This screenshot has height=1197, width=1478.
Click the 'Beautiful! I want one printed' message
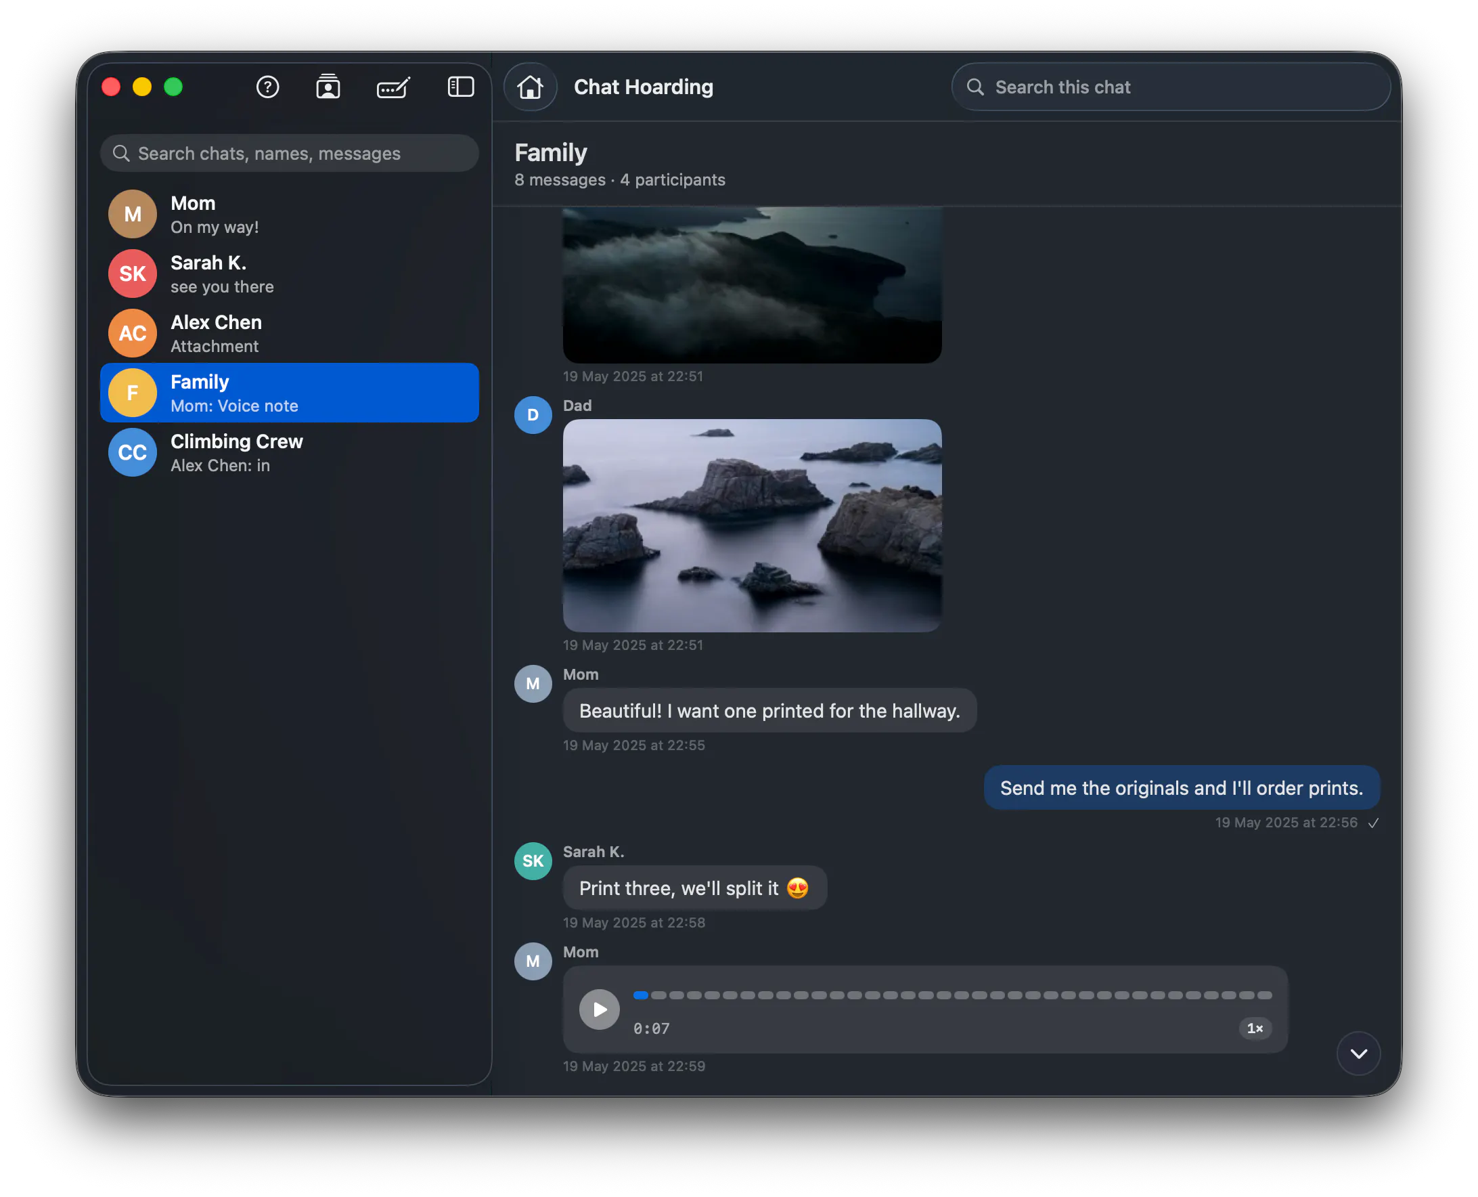tap(769, 710)
